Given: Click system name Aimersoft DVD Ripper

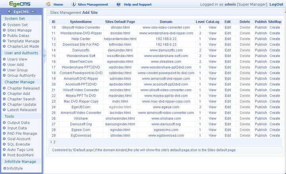Looking at the screenshot, I should [x=81, y=78].
